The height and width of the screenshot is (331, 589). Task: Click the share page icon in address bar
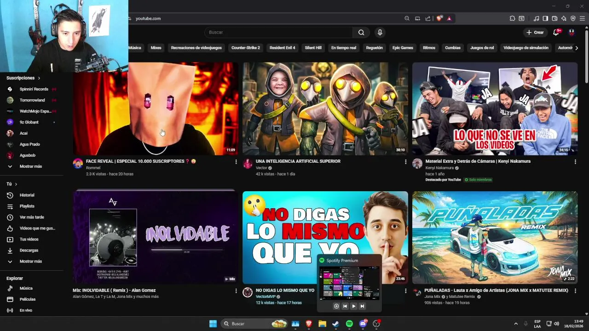coord(428,18)
